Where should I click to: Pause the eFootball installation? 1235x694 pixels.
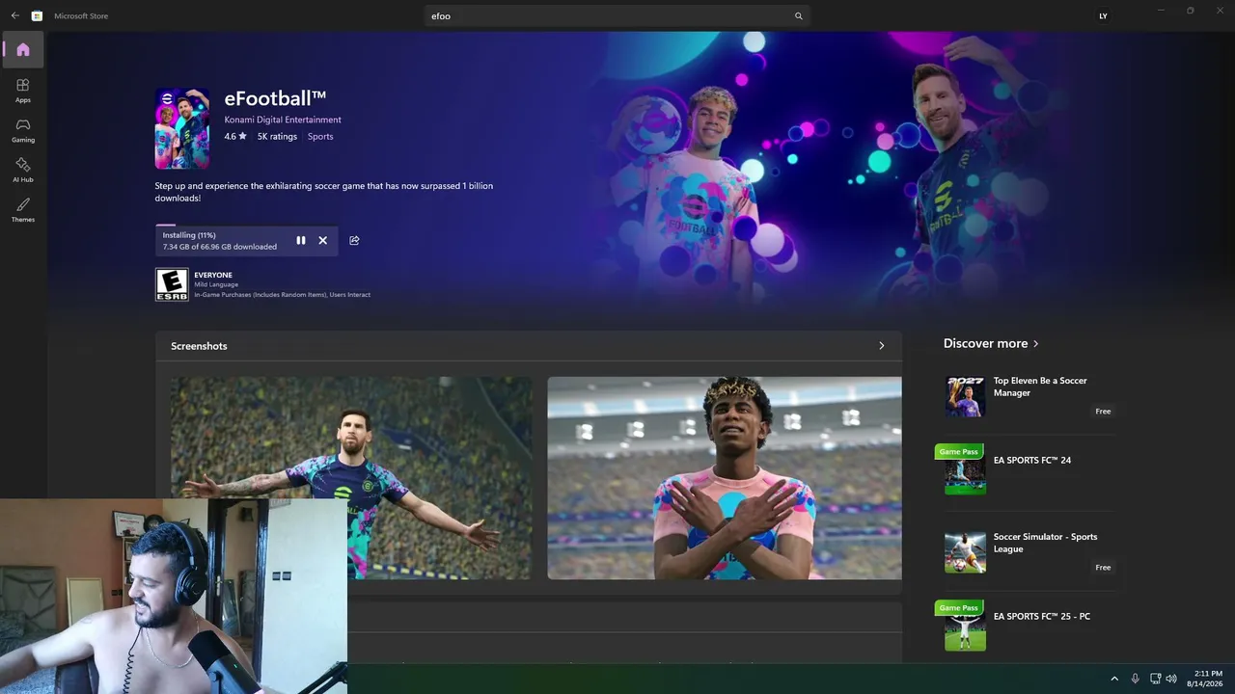(x=301, y=240)
